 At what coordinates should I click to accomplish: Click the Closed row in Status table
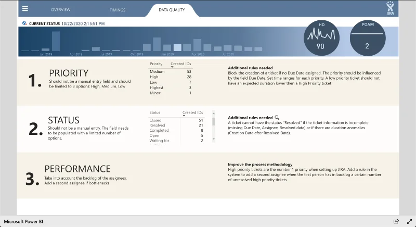[x=176, y=120]
